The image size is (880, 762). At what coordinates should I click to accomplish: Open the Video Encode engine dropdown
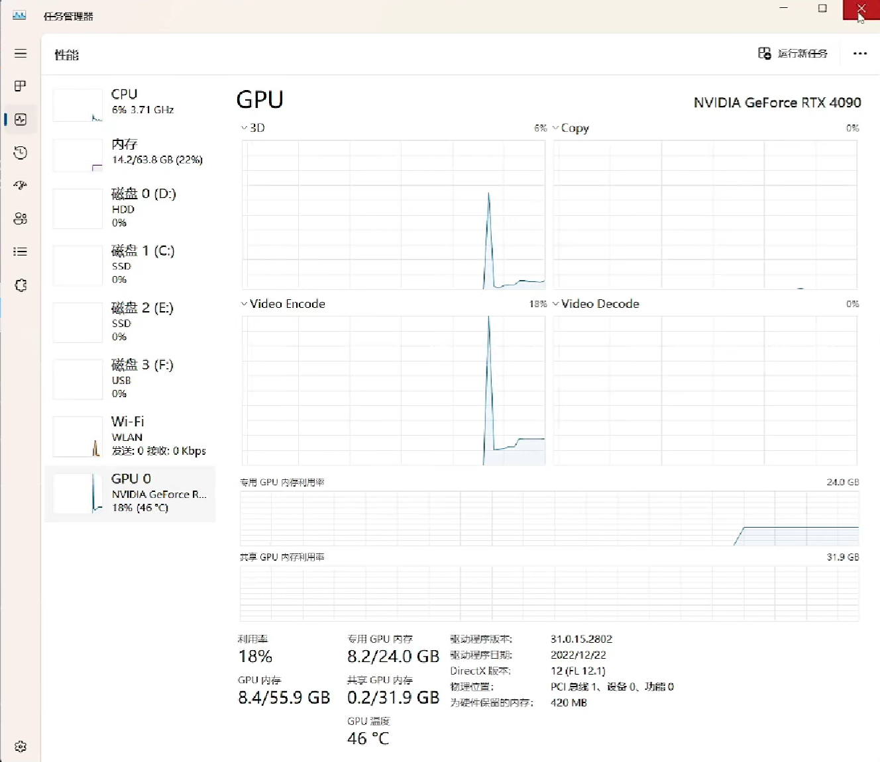283,304
